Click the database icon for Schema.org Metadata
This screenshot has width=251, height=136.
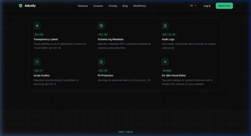[101, 26]
